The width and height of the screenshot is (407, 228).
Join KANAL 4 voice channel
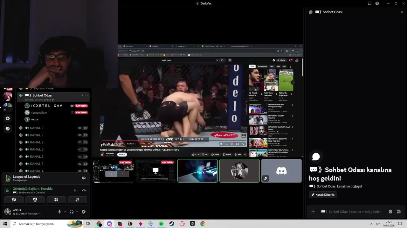point(53,171)
